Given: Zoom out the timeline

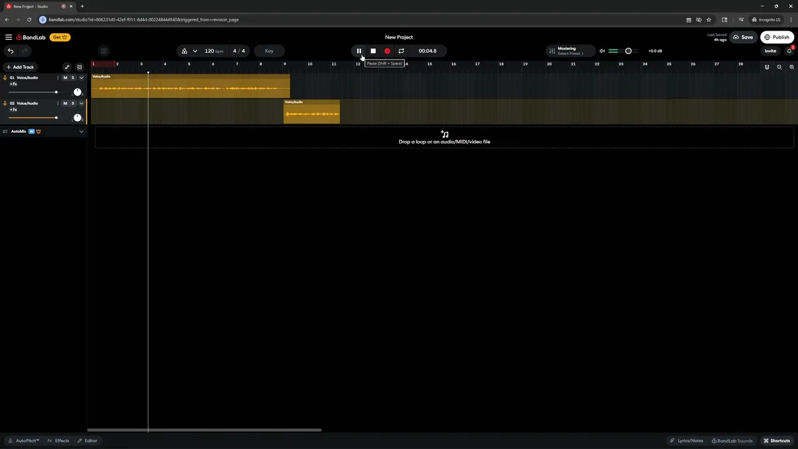Looking at the screenshot, I should (x=779, y=67).
